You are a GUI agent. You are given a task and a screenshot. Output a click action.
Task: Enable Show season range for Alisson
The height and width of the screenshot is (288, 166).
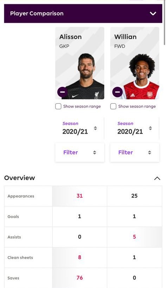(58, 106)
